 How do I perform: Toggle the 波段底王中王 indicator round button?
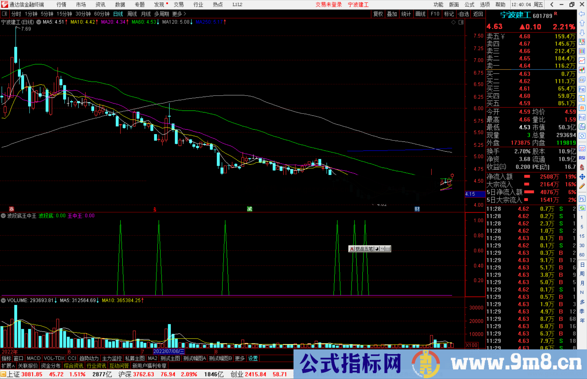tap(4, 216)
